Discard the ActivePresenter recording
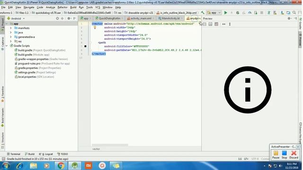This screenshot has height=170, width=303. [x=294, y=155]
